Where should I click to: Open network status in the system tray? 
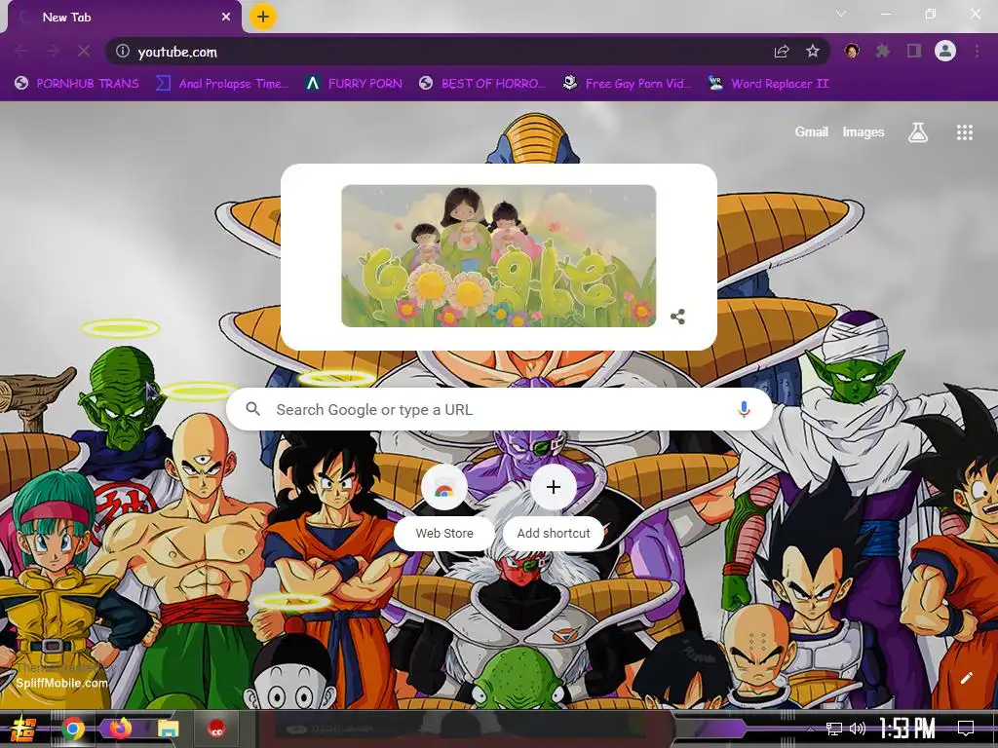(834, 729)
